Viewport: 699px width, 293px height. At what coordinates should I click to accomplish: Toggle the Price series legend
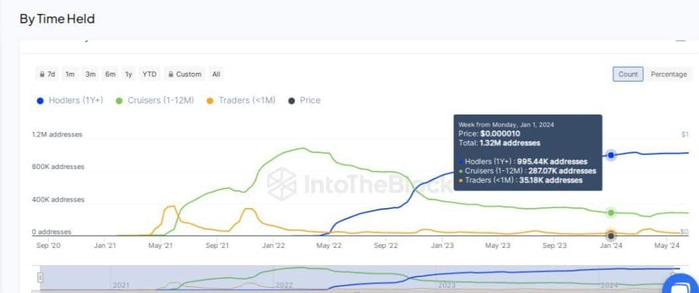[x=305, y=101]
